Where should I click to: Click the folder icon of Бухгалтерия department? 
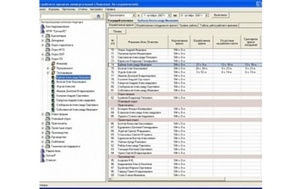47,36
